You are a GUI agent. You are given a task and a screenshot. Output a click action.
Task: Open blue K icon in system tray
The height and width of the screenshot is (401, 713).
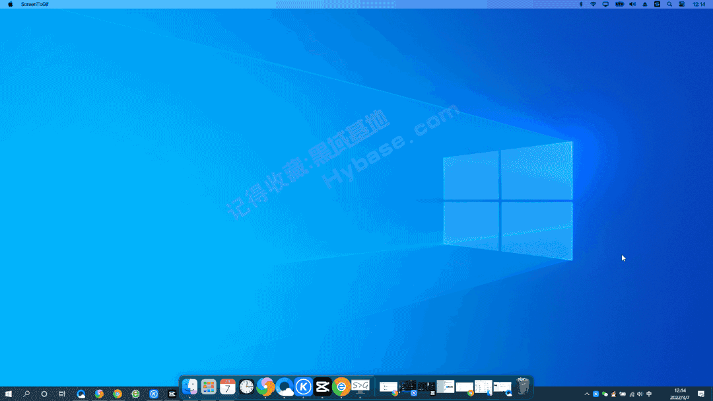click(x=595, y=394)
